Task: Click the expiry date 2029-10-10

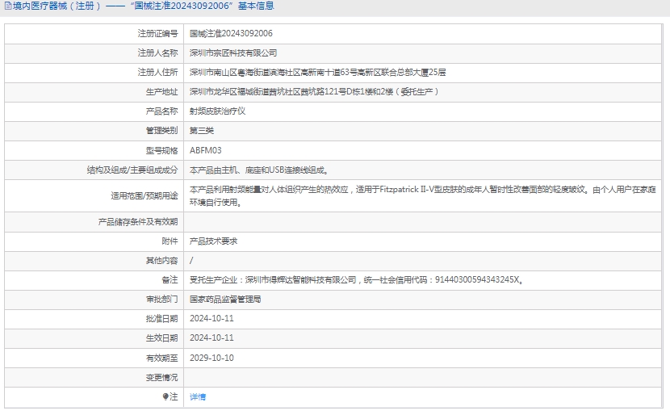Action: point(211,357)
